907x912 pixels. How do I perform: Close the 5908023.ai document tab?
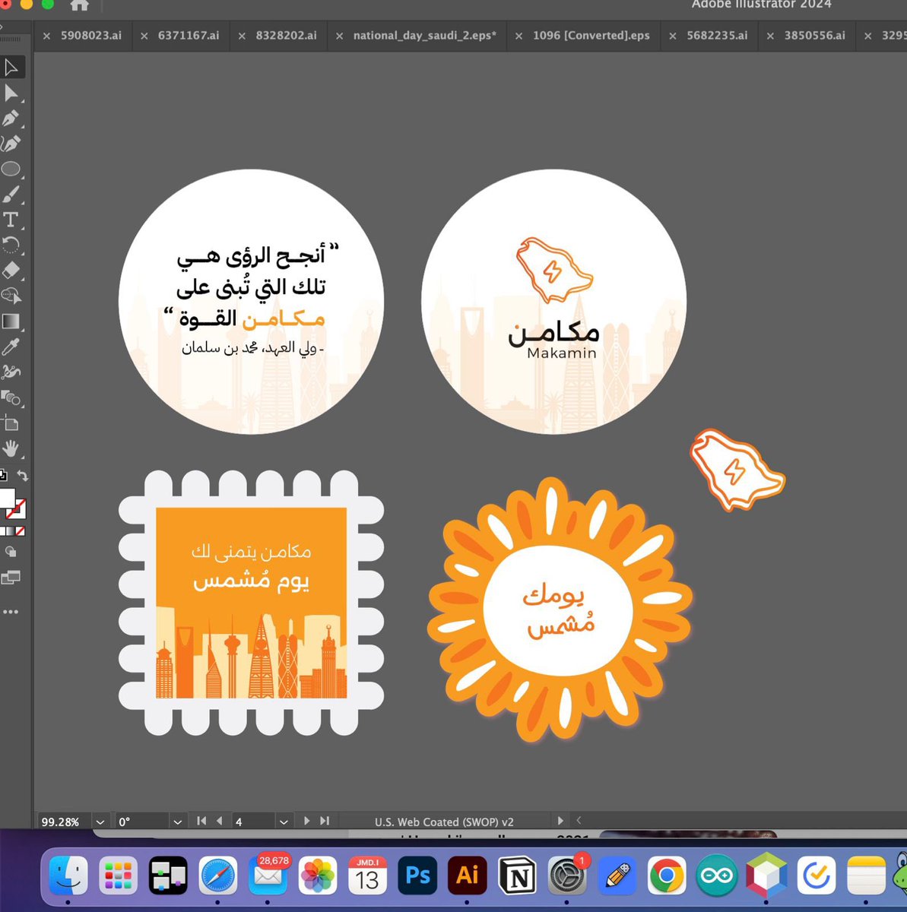[x=46, y=36]
